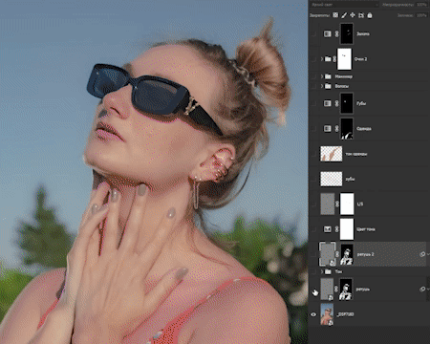This screenshot has width=430, height=344.
Task: Expand the Маникюр layer group
Action: (322, 76)
